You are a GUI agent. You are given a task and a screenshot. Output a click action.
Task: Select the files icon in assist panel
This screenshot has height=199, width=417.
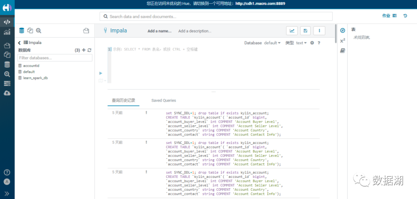pos(30,30)
